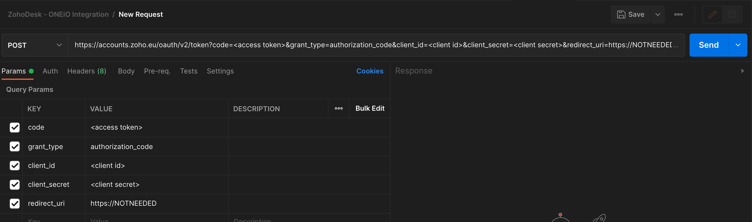This screenshot has width=752, height=222.
Task: Open the Save options dropdown arrow
Action: 658,14
